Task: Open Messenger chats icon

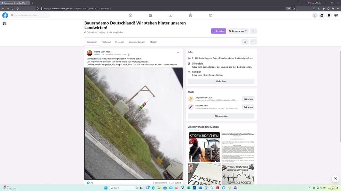Action: pyautogui.click(x=322, y=16)
